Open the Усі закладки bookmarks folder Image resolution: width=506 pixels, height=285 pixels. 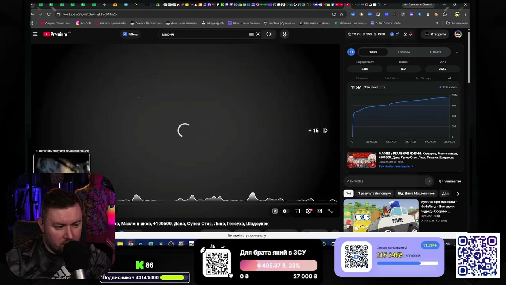point(457,23)
